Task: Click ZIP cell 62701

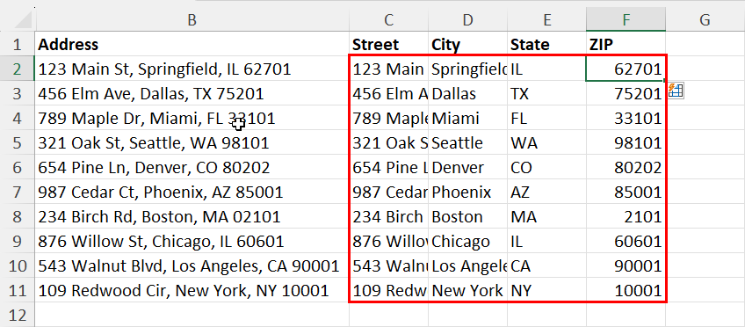Action: (x=626, y=69)
